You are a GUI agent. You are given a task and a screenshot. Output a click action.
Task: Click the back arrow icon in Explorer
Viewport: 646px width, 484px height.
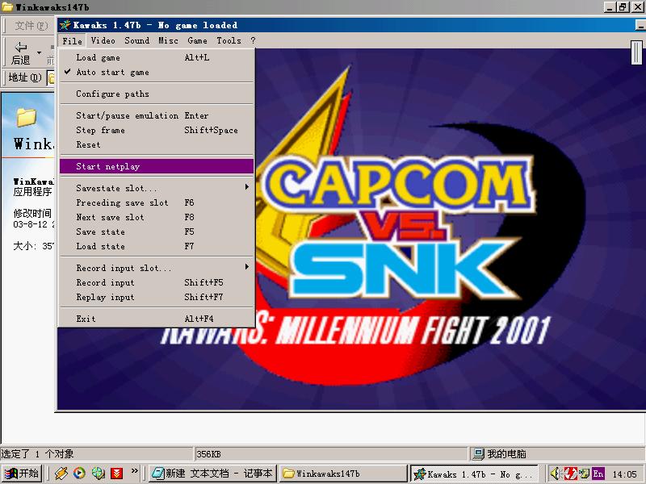(x=21, y=47)
